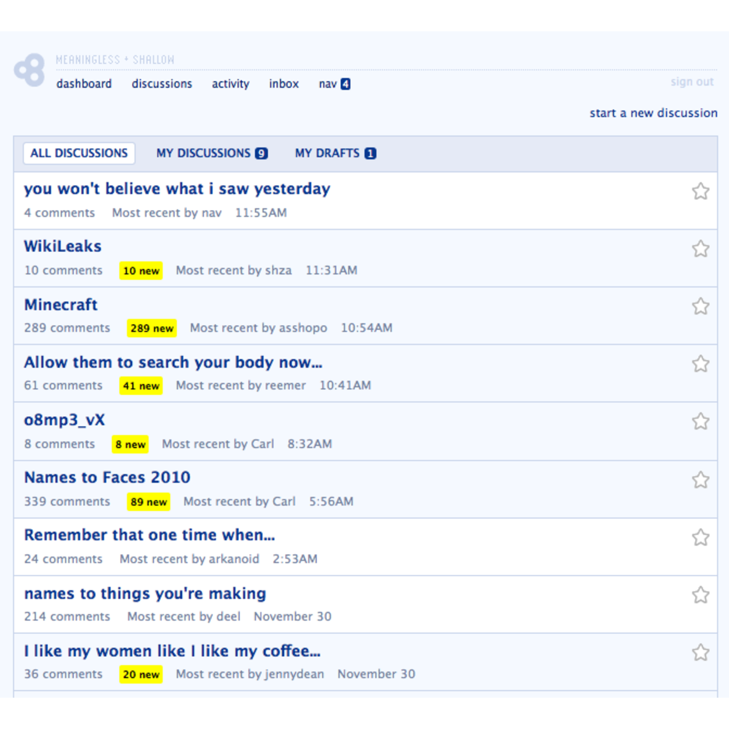Open the inbox from navigation
The height and width of the screenshot is (729, 729).
[x=284, y=84]
